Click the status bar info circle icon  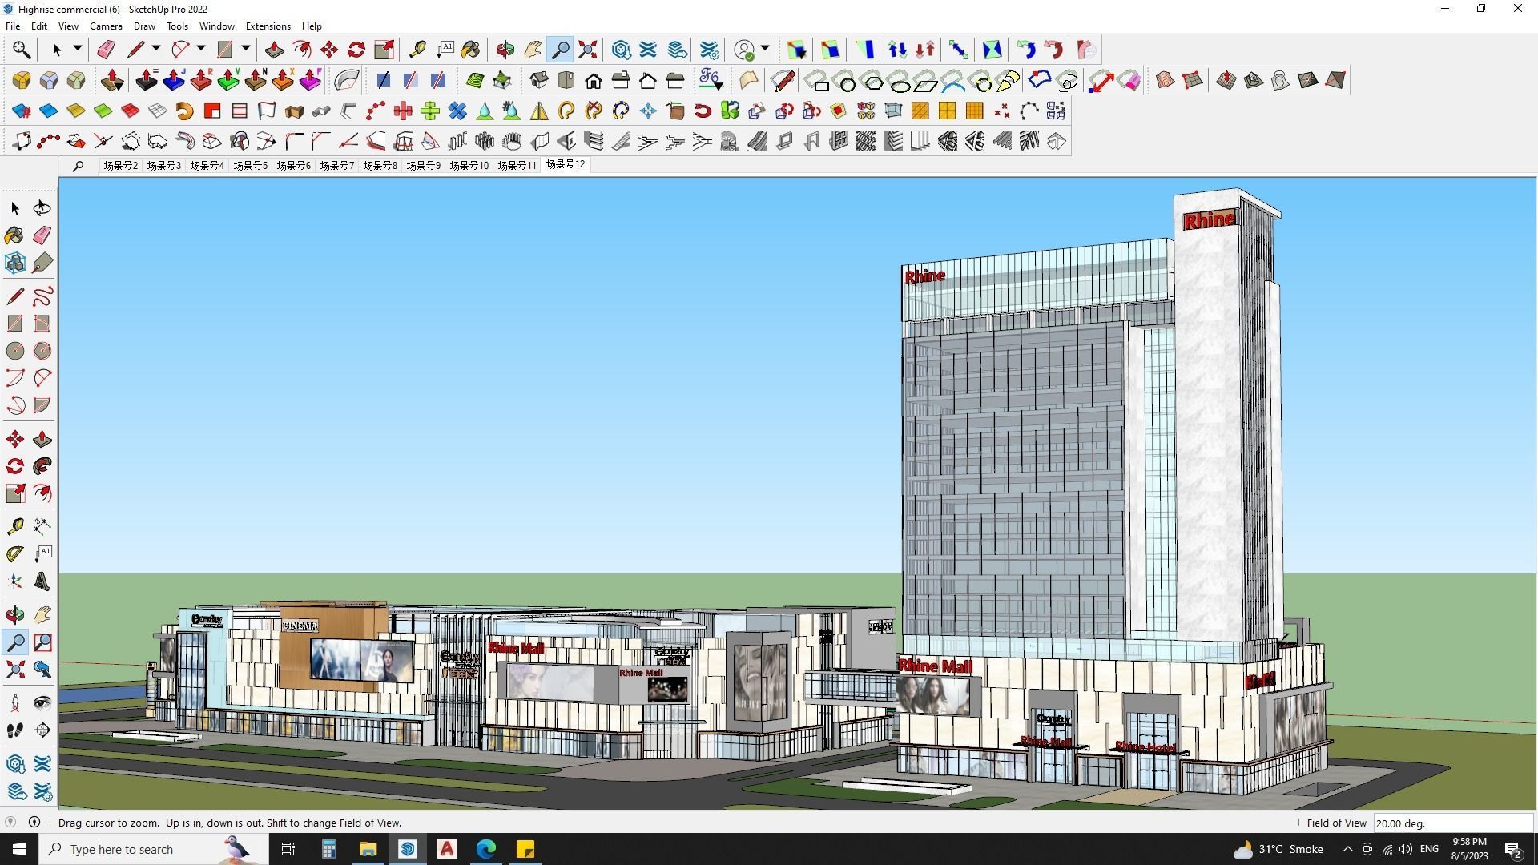(34, 823)
